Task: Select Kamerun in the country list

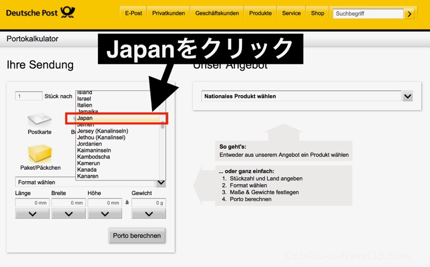Action: point(118,163)
